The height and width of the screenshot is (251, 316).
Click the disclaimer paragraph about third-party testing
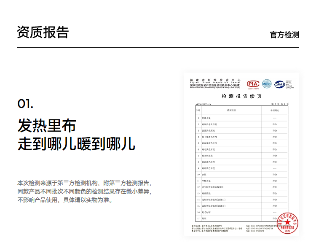coord(84,191)
